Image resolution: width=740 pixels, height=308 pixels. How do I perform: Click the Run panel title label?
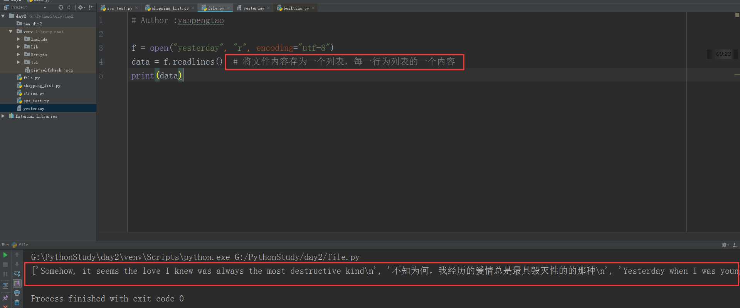(x=5, y=245)
